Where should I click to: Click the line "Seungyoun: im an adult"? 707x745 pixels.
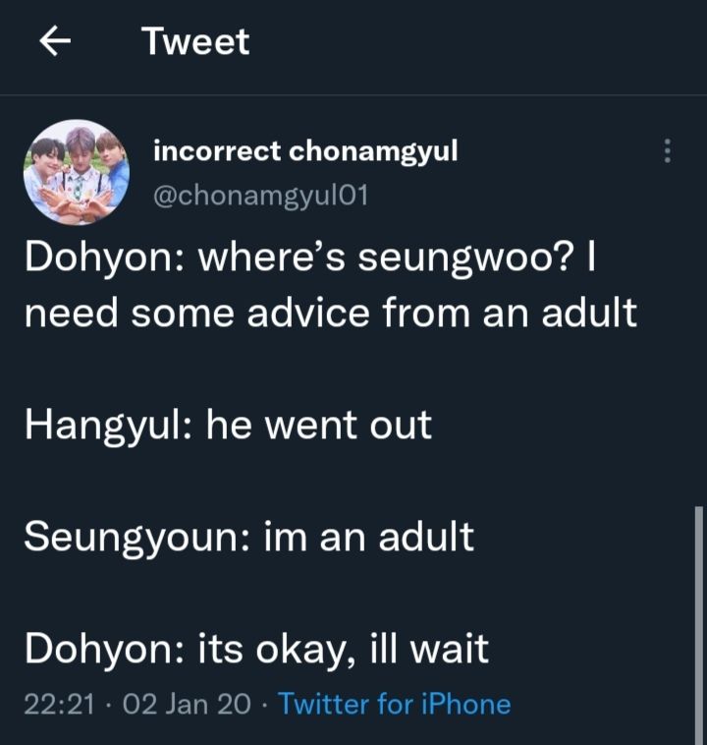(249, 538)
